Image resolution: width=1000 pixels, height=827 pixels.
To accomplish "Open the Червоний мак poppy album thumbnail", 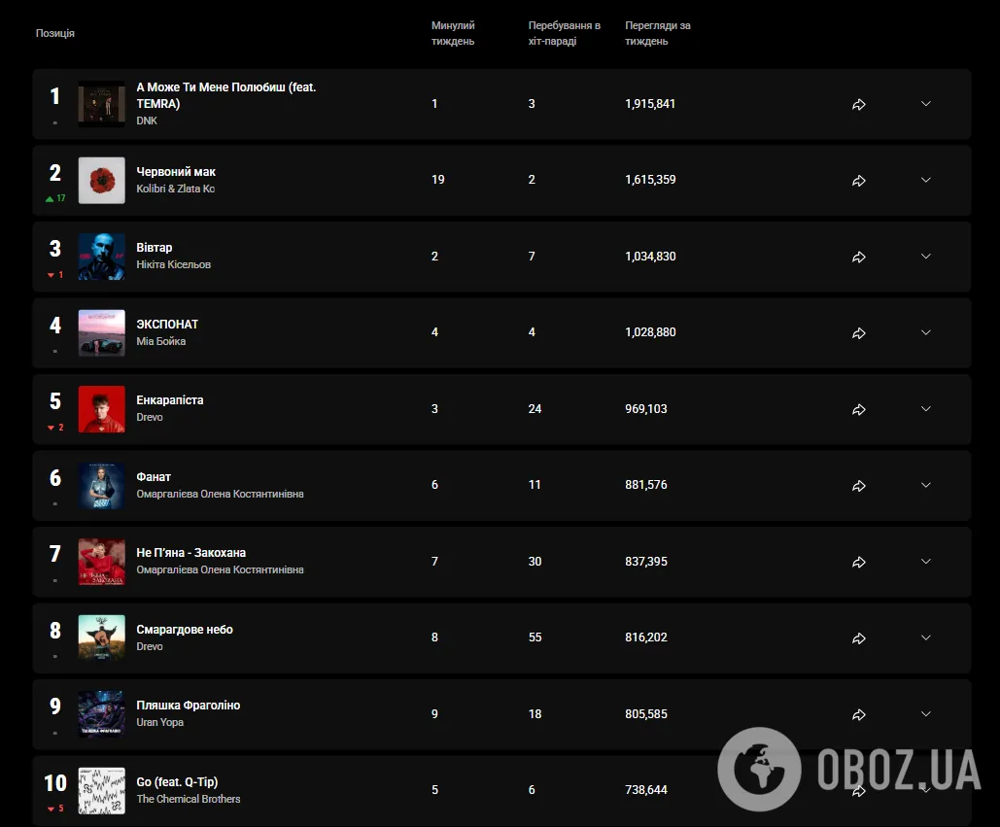I will (x=101, y=181).
